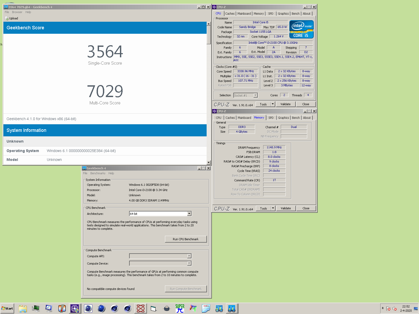This screenshot has width=419, height=314.
Task: Open Help menu in Geekbench 4 window
Action: (x=111, y=173)
